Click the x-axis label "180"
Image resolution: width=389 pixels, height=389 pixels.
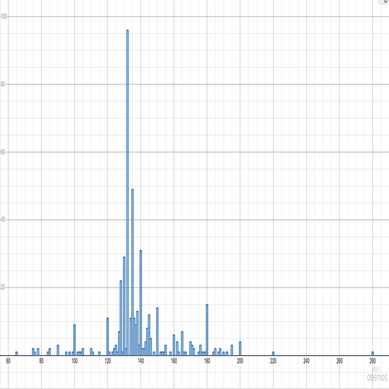coord(207,361)
